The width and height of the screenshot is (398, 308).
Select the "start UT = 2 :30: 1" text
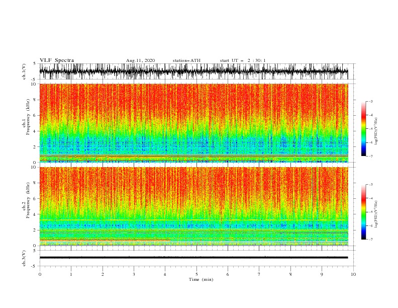click(x=243, y=60)
